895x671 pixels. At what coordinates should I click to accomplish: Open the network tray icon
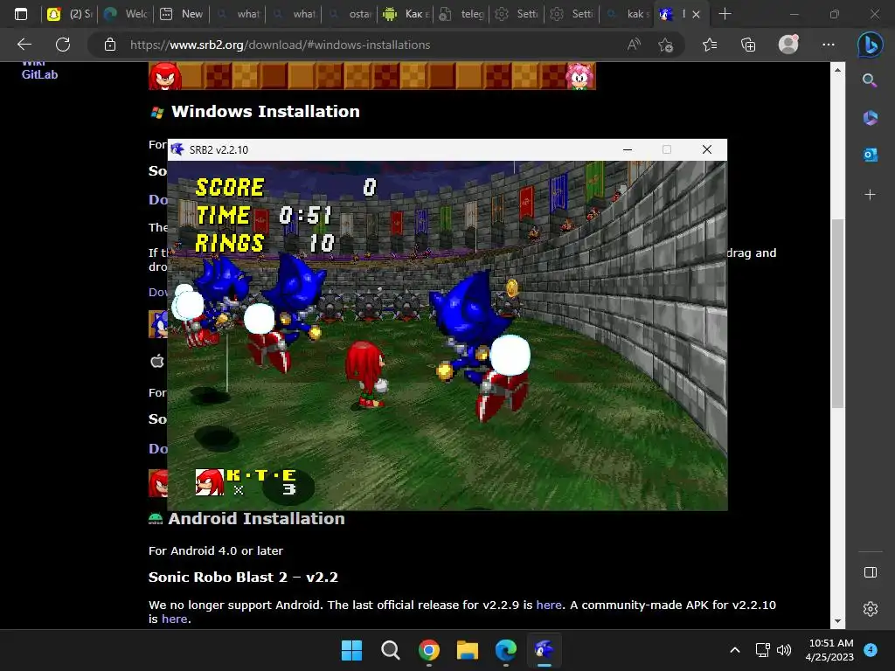click(762, 650)
